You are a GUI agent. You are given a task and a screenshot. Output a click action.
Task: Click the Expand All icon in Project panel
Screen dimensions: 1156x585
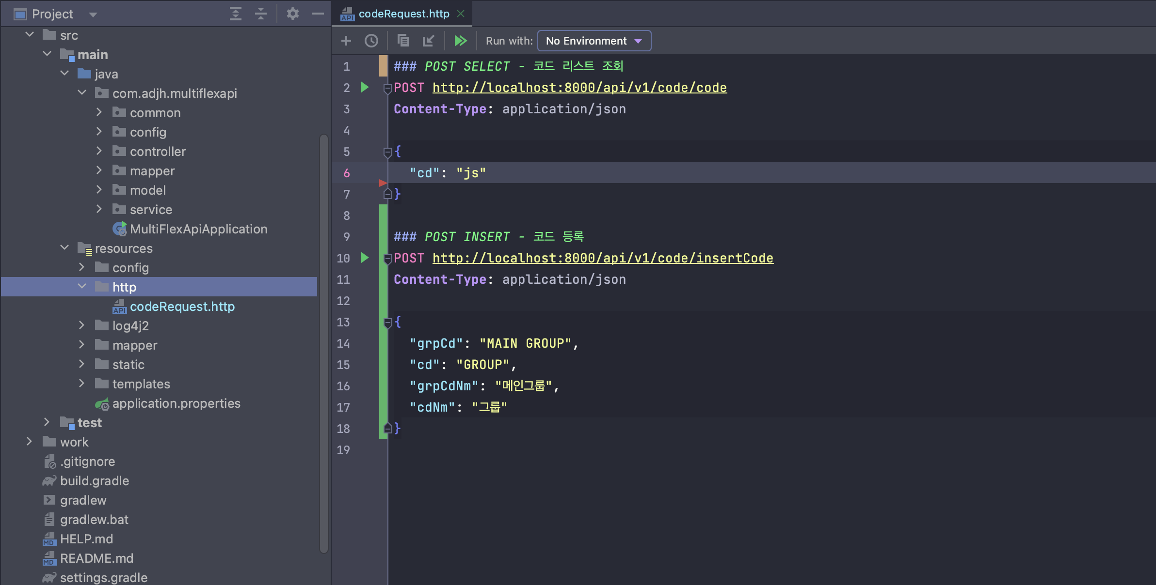236,14
